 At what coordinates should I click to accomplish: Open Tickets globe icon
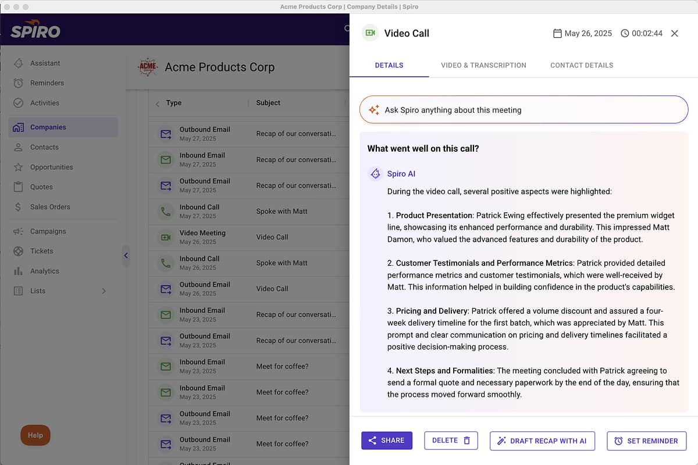coord(19,251)
